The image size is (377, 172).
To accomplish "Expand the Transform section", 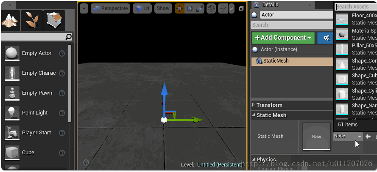I will coord(254,105).
